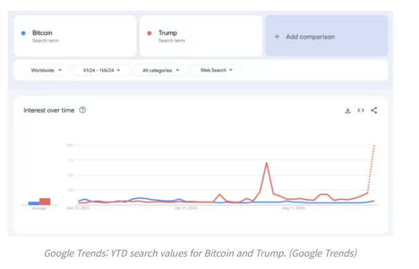Click the blue Bitcoin average bar

(34, 203)
